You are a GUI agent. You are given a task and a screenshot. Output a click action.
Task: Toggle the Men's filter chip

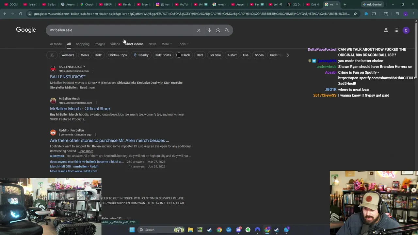click(x=85, y=55)
